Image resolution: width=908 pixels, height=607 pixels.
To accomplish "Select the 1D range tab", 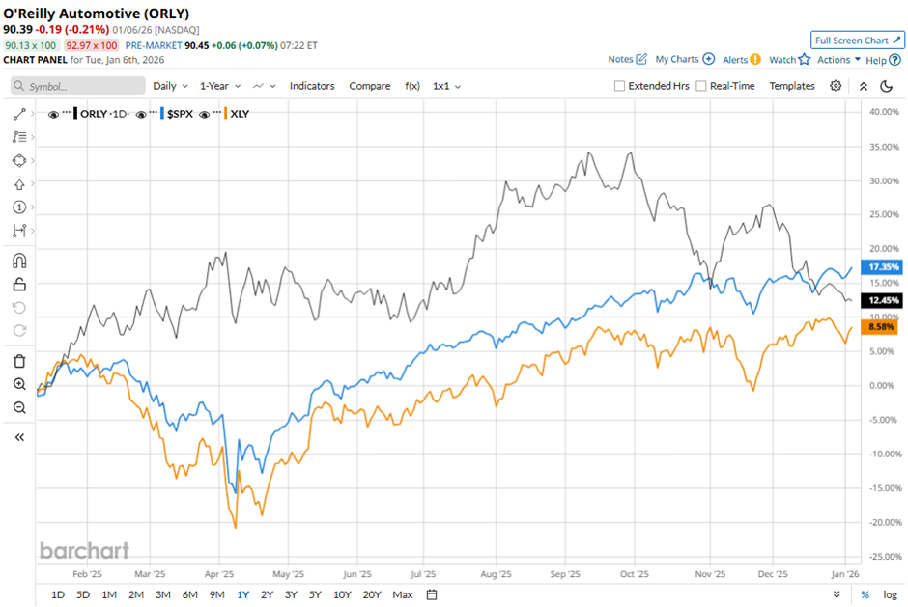I will pos(58,594).
